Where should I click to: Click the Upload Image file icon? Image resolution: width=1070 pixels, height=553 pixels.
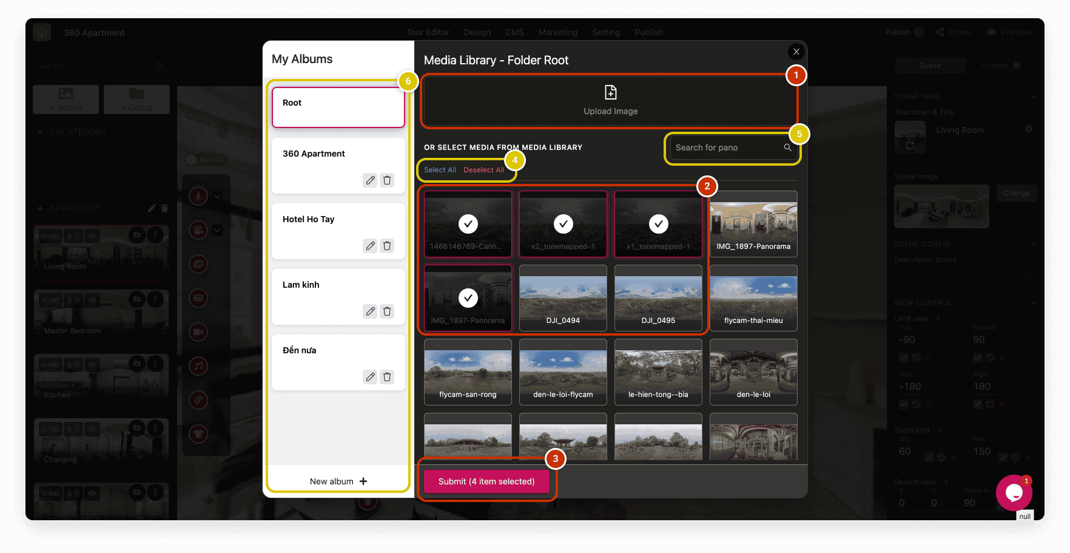pos(610,92)
